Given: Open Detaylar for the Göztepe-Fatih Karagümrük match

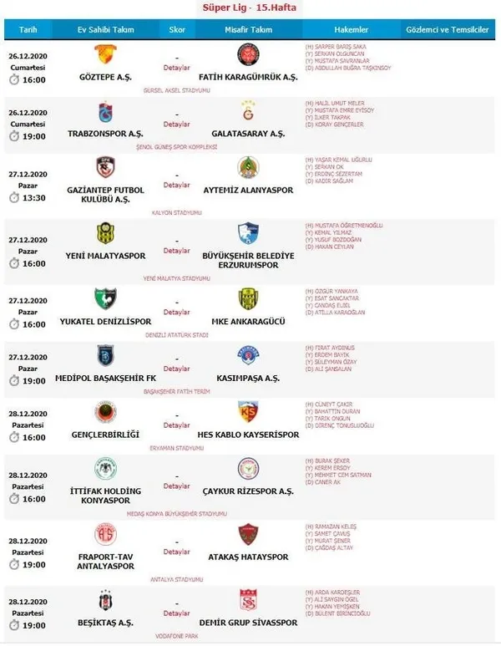Looking at the screenshot, I should tap(177, 68).
